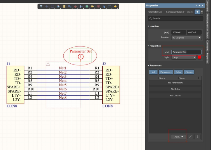Open the selection filter tool in Active Bar
The image size is (211, 150).
(41, 6)
